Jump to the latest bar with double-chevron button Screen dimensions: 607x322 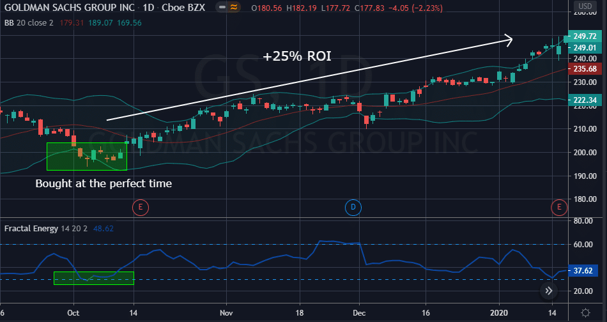549,291
